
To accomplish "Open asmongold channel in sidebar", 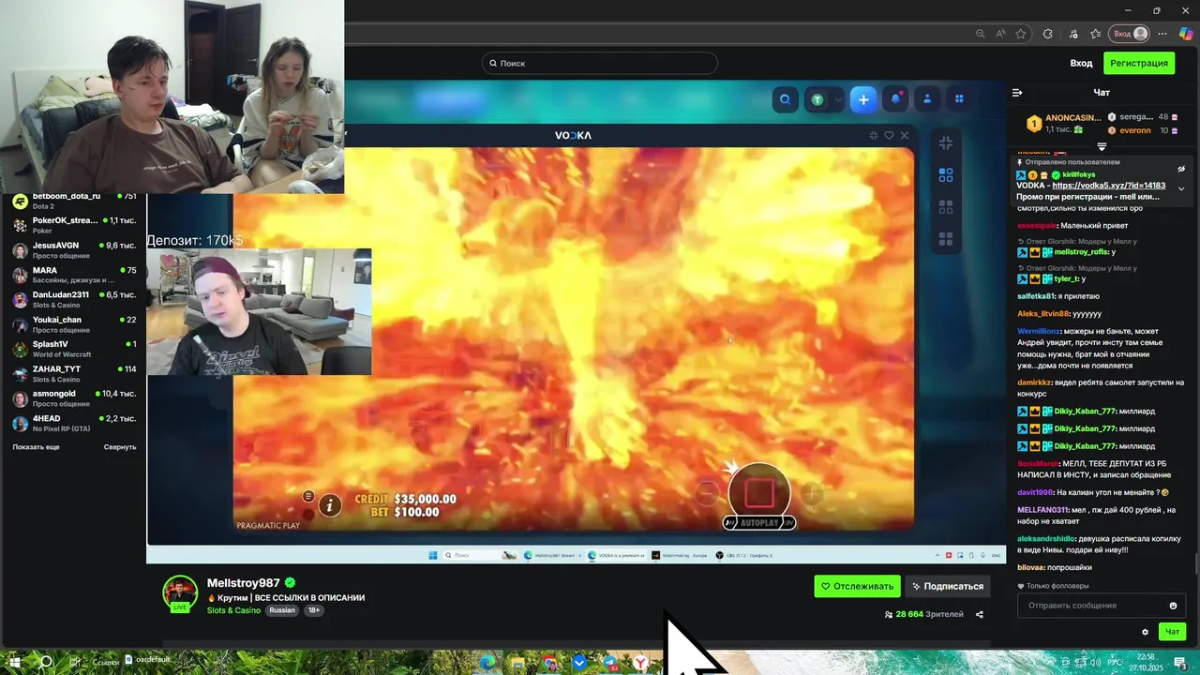I will point(75,398).
